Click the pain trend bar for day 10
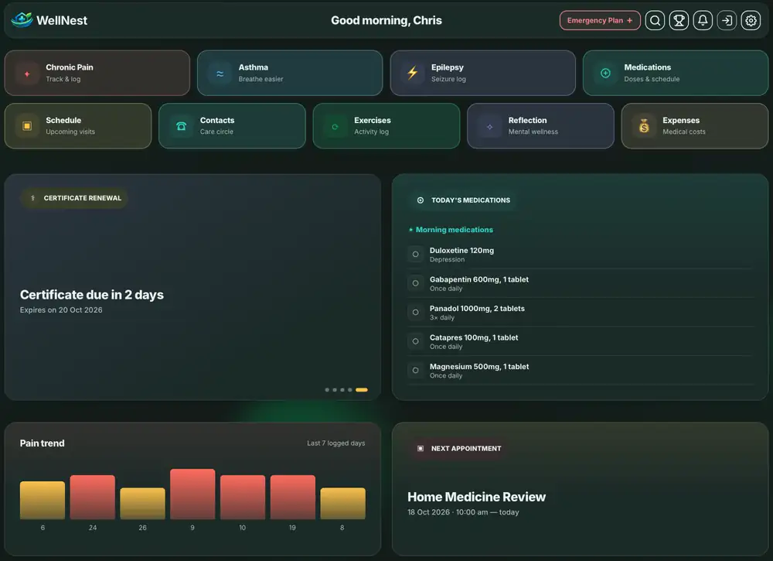This screenshot has width=773, height=561. pos(243,497)
